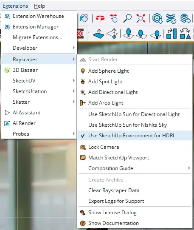The height and width of the screenshot is (230, 194).
Task: Expand the SketchUcation submenu
Action: pyautogui.click(x=39, y=91)
